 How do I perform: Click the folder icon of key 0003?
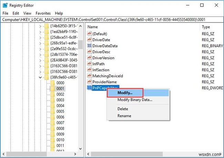click(x=53, y=100)
